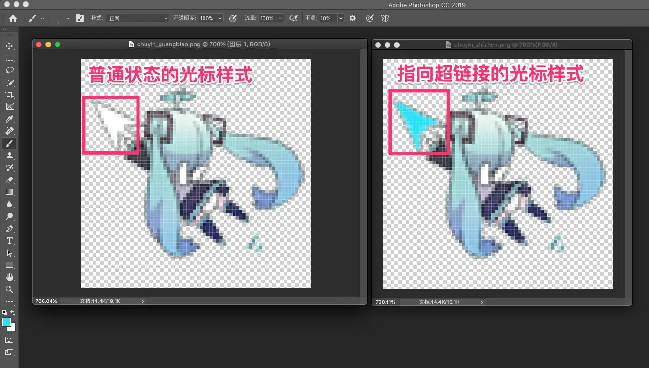
Task: Open the 不透明度 opacity slider dropdown
Action: [x=220, y=18]
